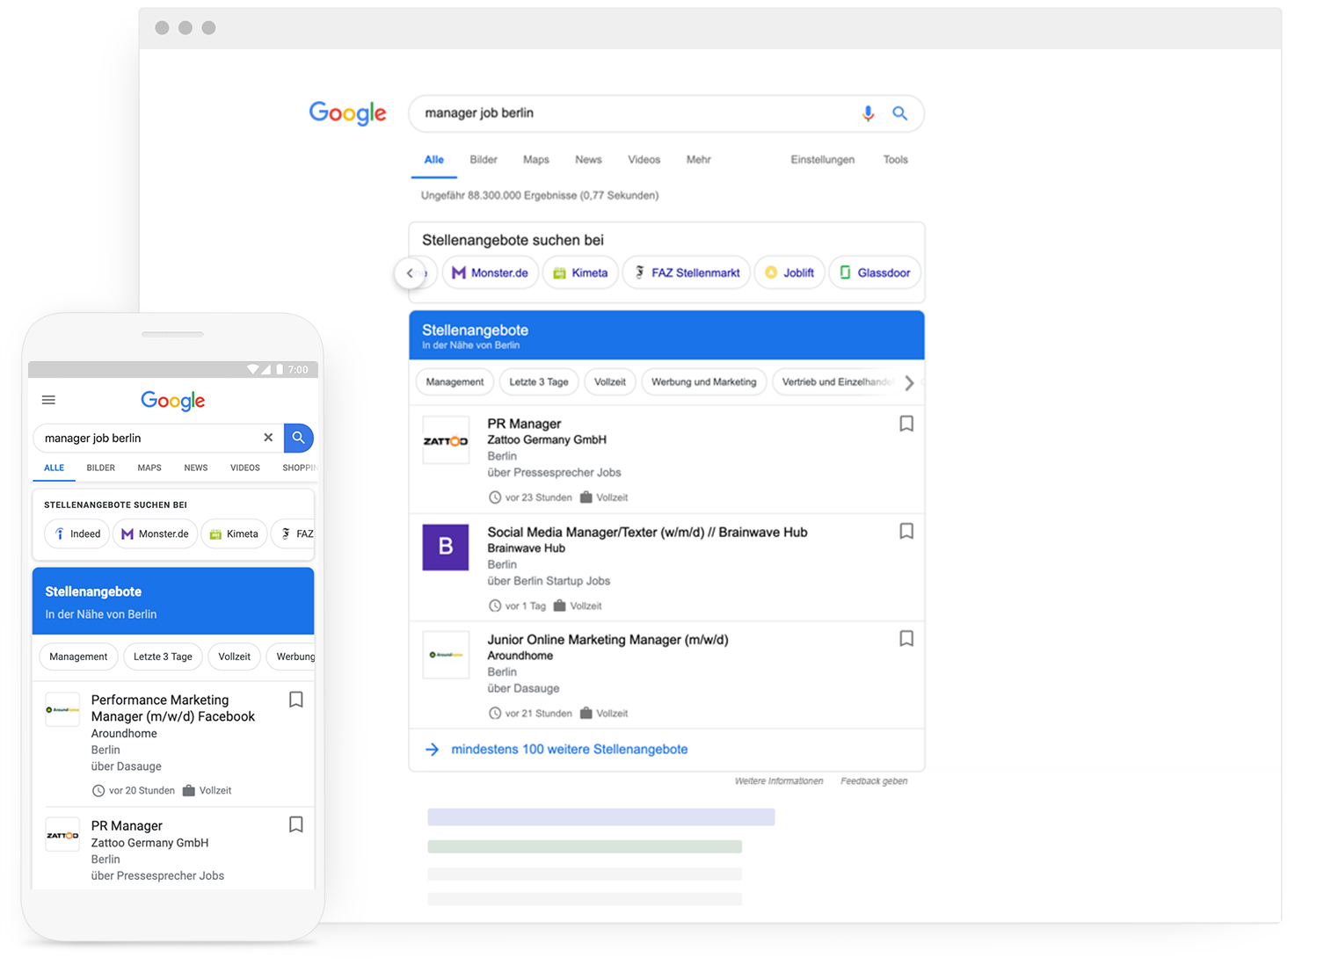Click the voice search microphone icon
The image size is (1324, 965).
click(869, 113)
